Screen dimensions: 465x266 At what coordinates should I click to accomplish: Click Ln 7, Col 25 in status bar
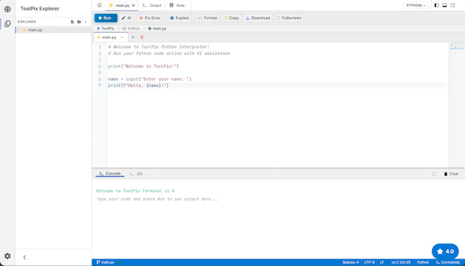click(401, 263)
